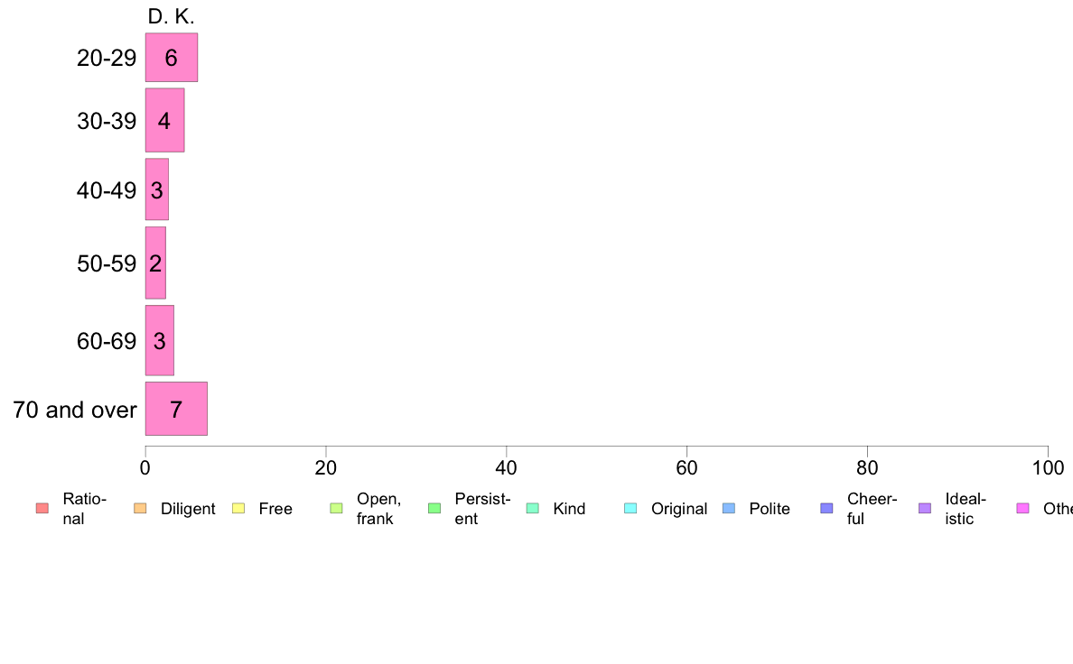Viewport: 1073px width, 664px height.
Task: Select the green Persistent legend swatch
Action: pos(434,508)
